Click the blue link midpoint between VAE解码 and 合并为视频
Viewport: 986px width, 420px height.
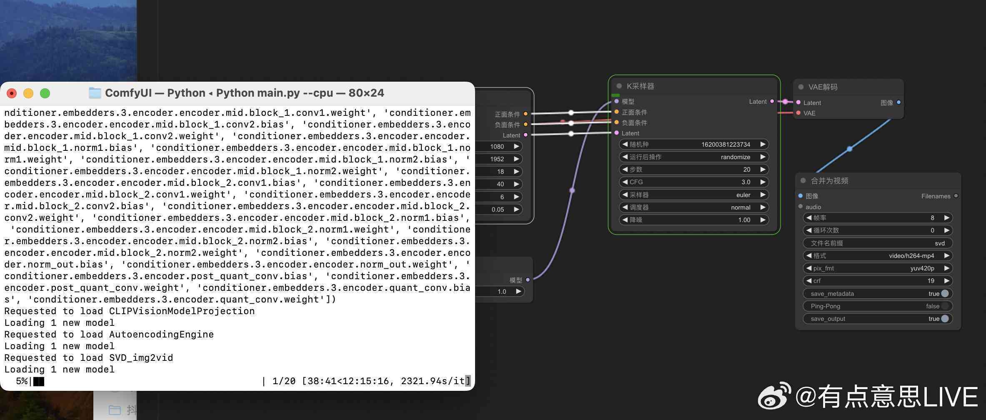pyautogui.click(x=850, y=149)
